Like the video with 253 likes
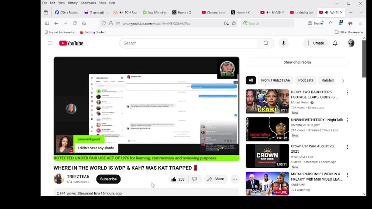The height and width of the screenshot is (209, 372). pyautogui.click(x=178, y=179)
